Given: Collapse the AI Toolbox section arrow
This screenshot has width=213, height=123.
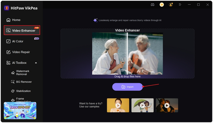Looking at the screenshot, I should pos(36,63).
